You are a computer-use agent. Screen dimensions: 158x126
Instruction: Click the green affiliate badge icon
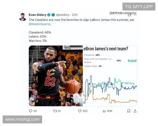coord(53,15)
